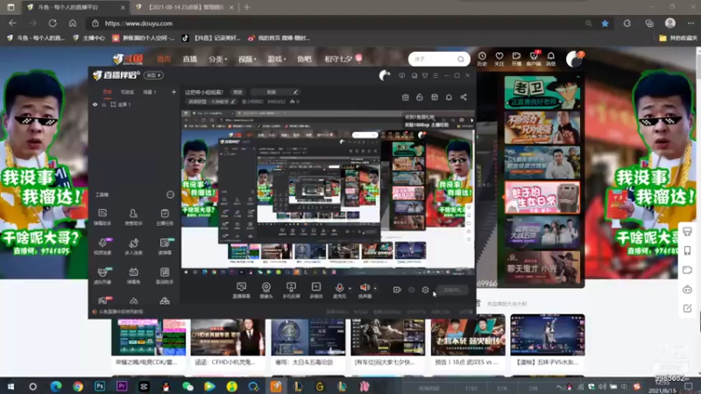Switch to second browser tab 2021-08-14

(x=185, y=7)
